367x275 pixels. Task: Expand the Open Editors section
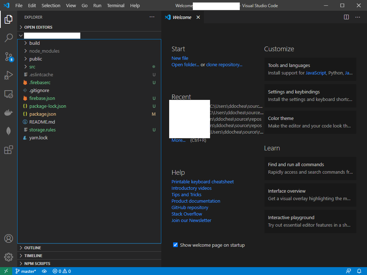[89, 27]
